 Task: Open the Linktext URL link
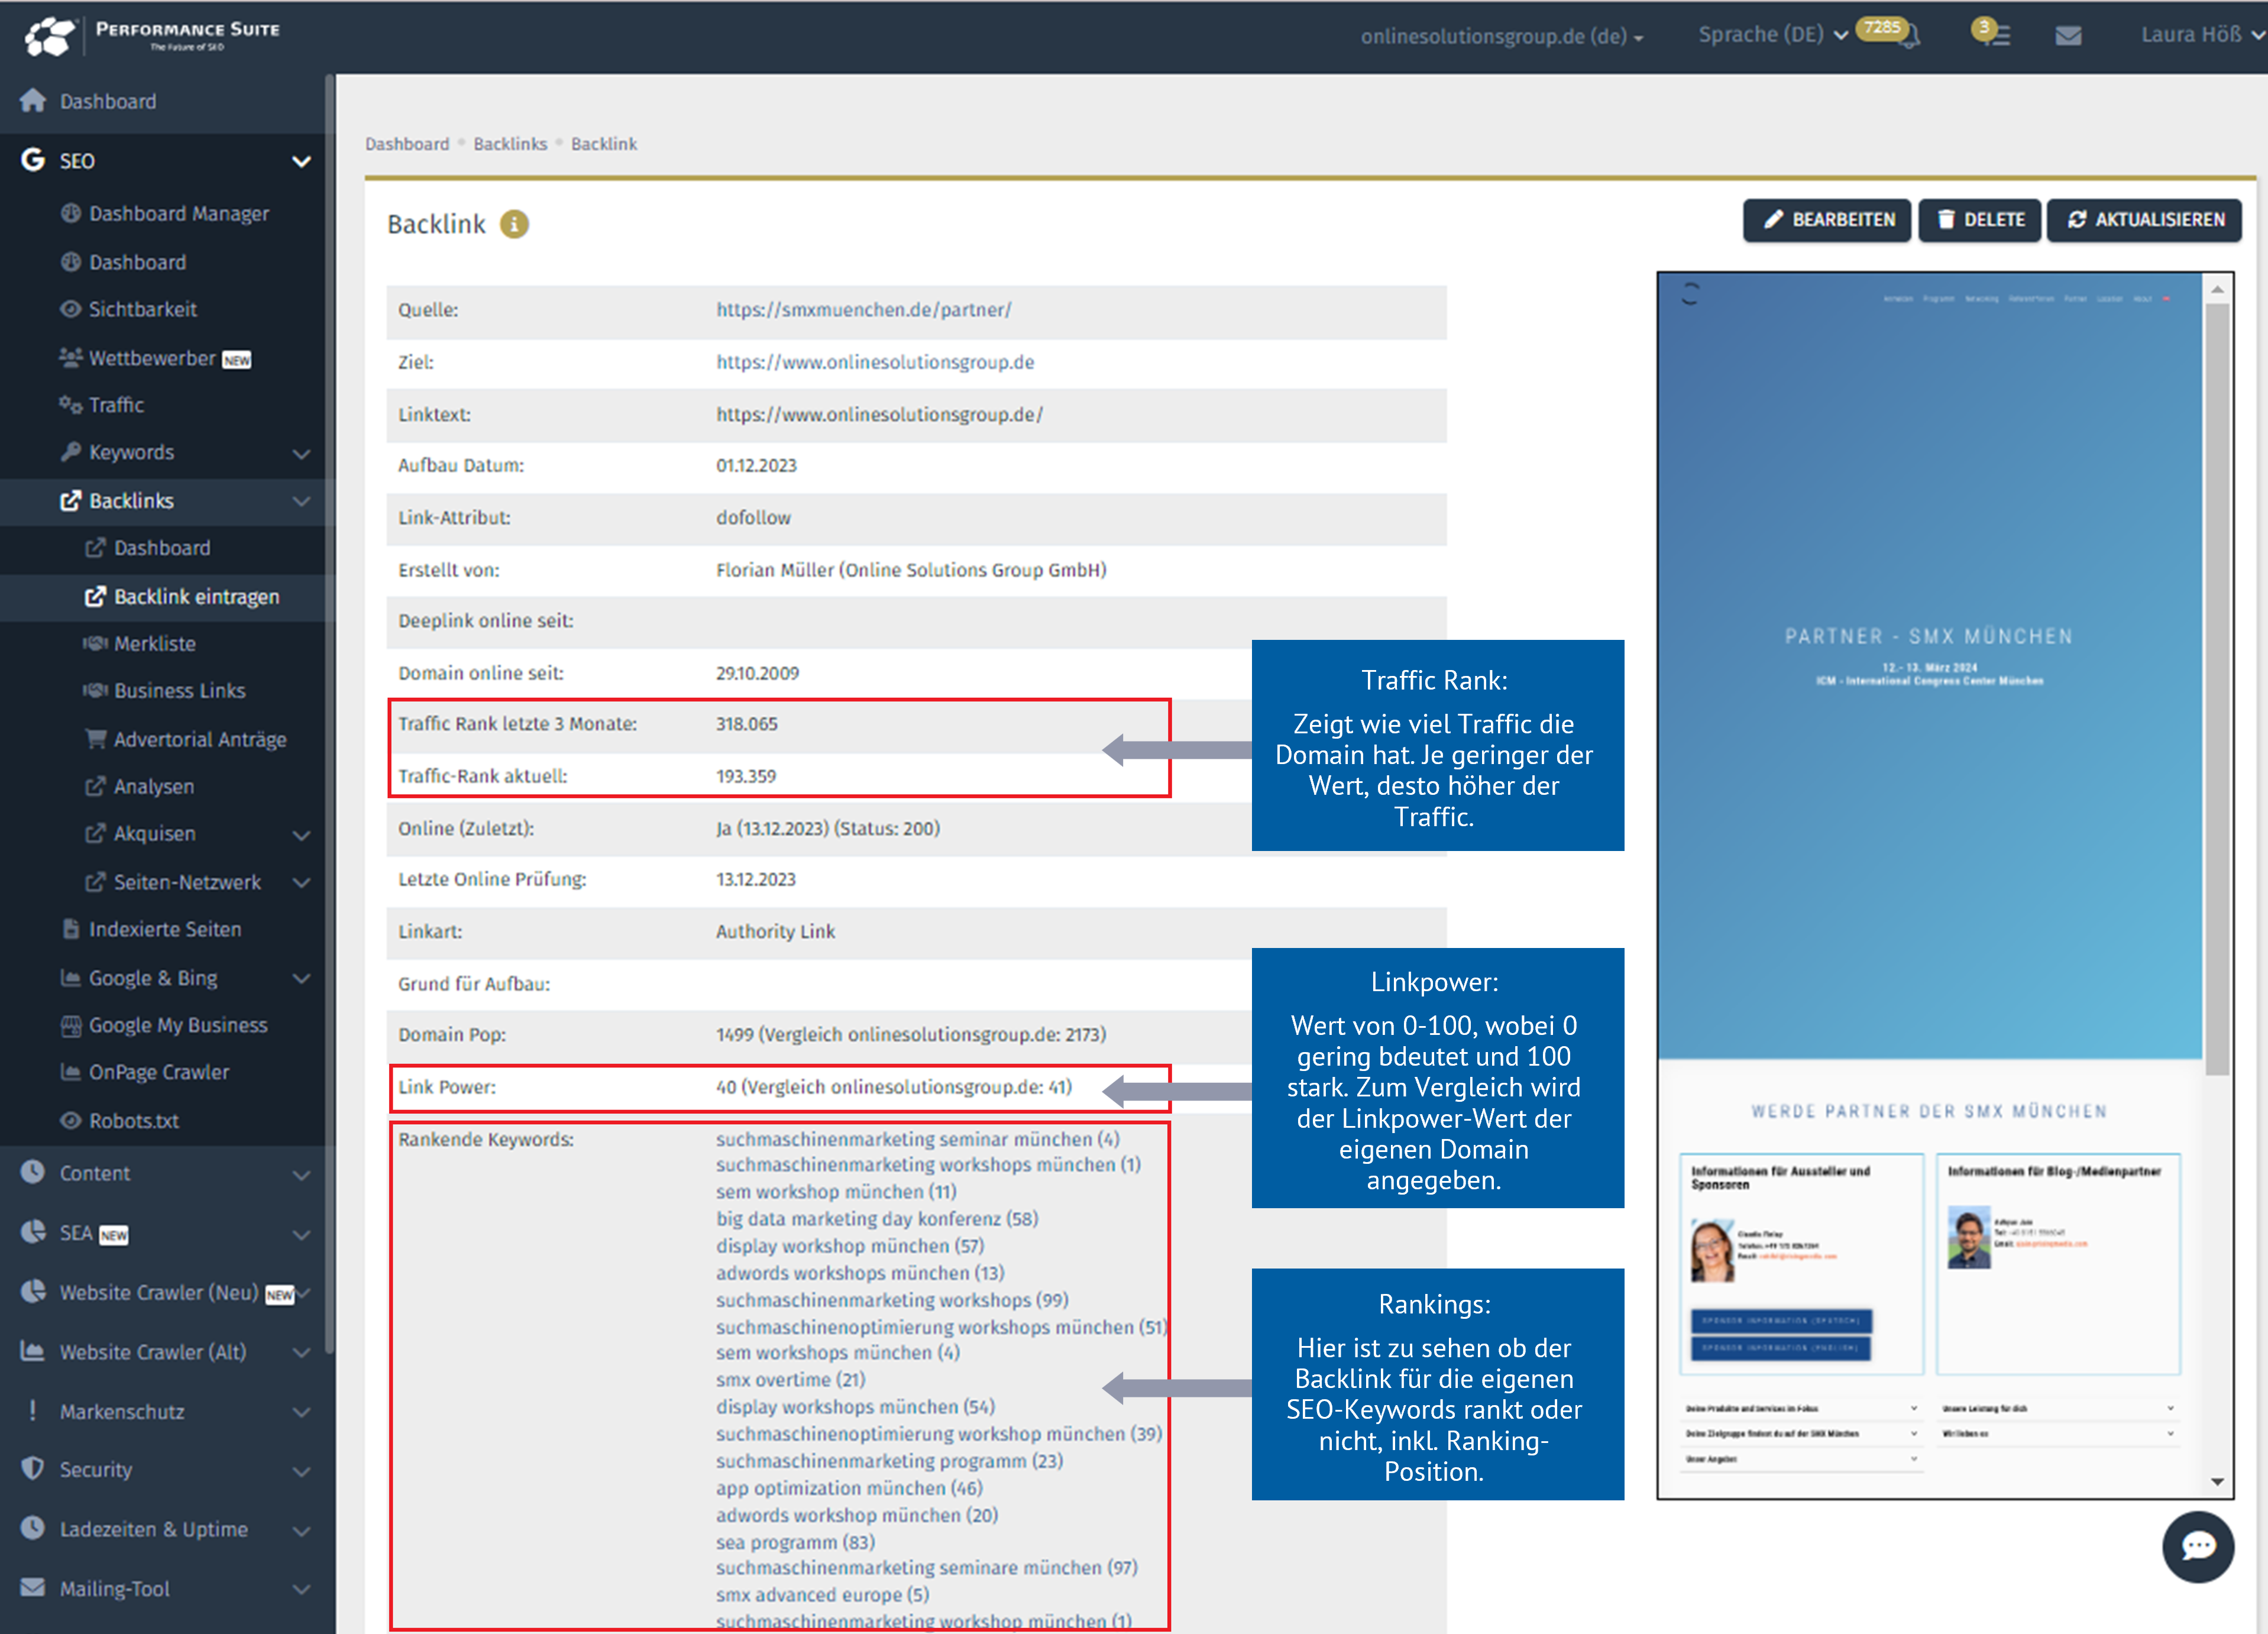click(879, 414)
